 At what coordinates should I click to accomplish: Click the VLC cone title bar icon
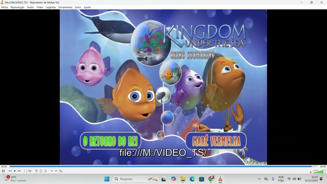click(x=2, y=2)
